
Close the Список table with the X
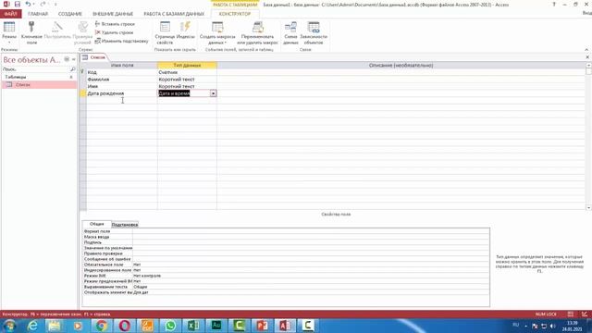point(587,57)
